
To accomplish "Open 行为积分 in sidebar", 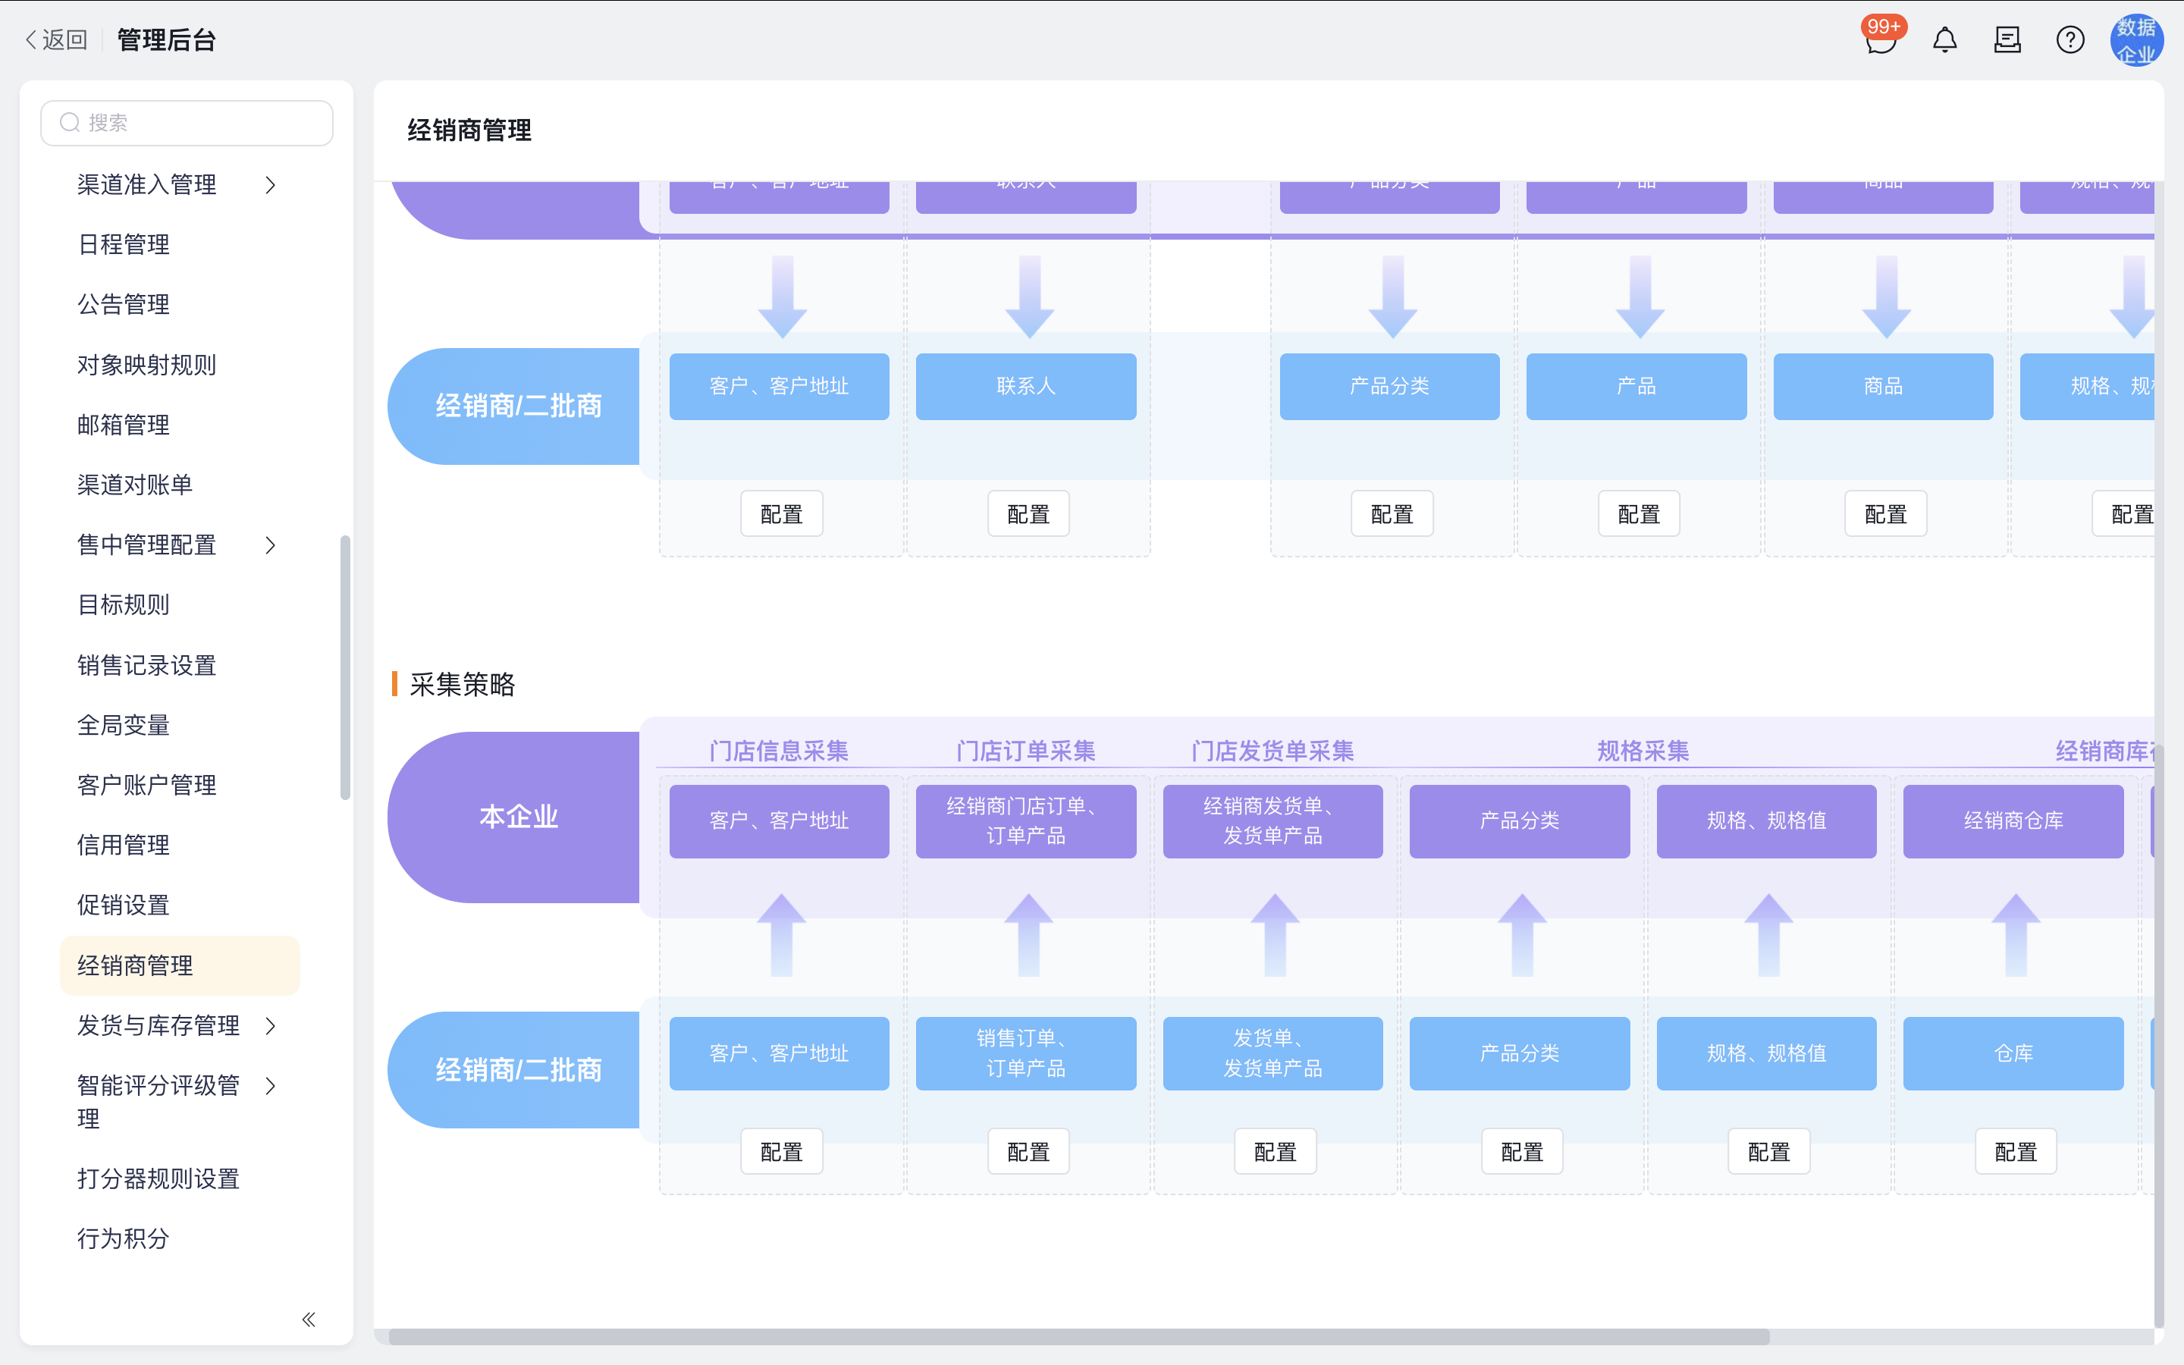I will pyautogui.click(x=124, y=1238).
